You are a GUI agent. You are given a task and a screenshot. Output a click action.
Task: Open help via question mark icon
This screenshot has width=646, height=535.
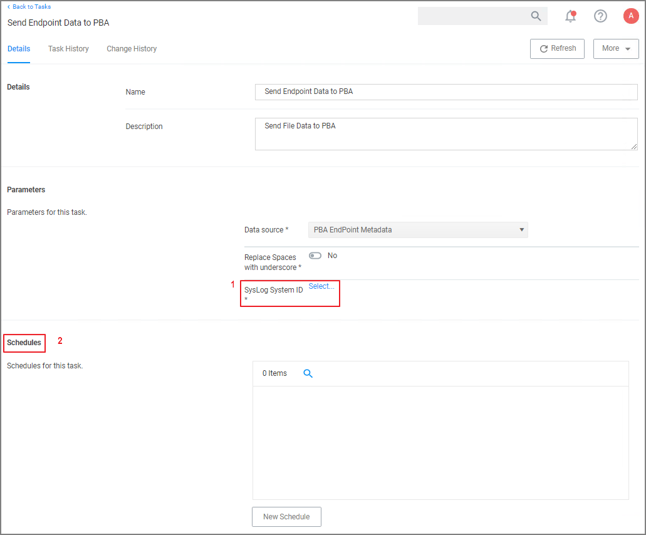click(600, 16)
